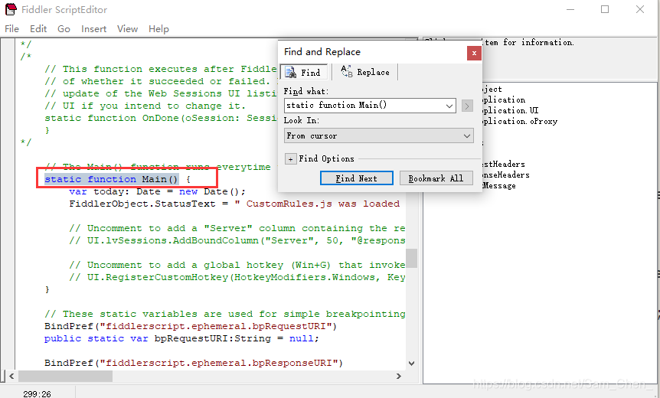Click the vertical scrollbar down arrow
This screenshot has width=660, height=398.
coord(411,364)
